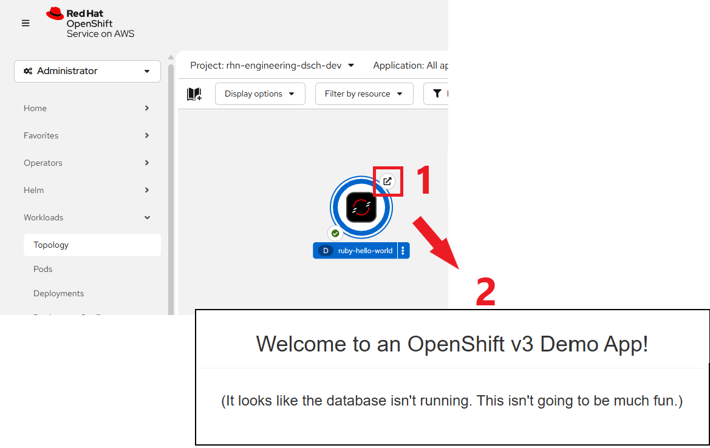Open the hamburger navigation menu
The width and height of the screenshot is (710, 448).
click(26, 23)
